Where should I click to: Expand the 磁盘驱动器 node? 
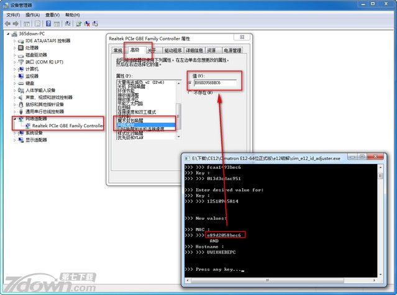click(15, 55)
